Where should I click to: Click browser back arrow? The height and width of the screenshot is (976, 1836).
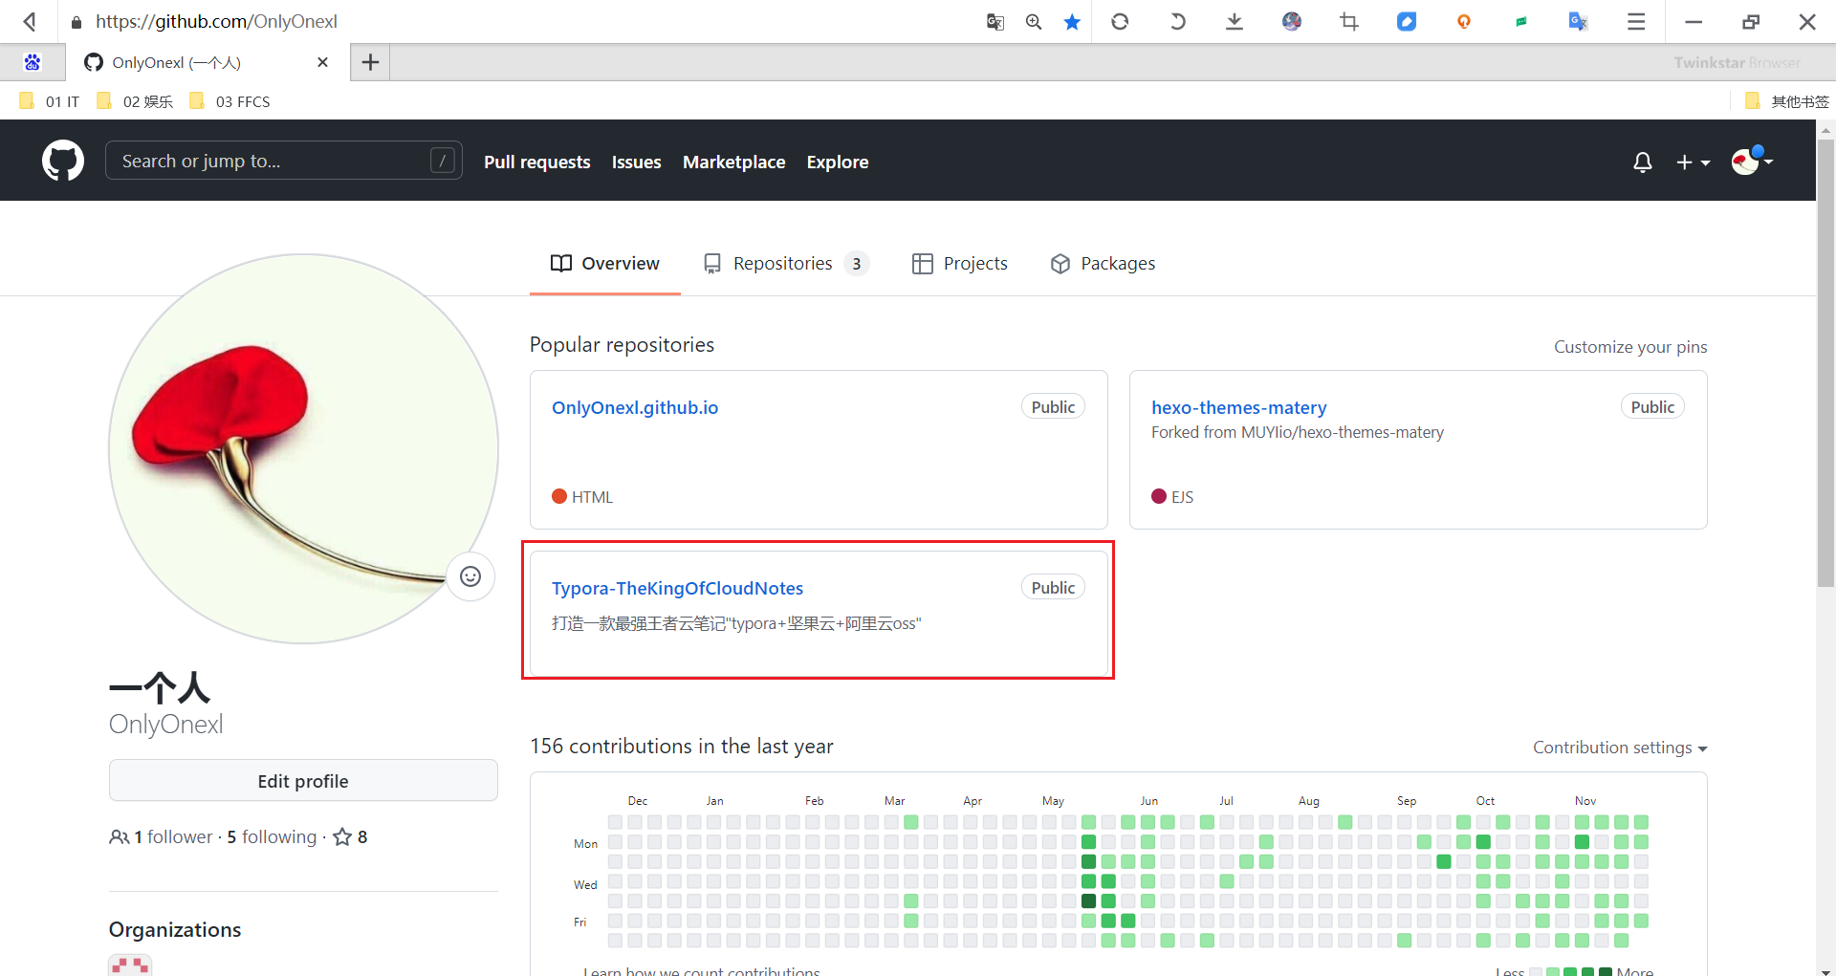[x=31, y=21]
